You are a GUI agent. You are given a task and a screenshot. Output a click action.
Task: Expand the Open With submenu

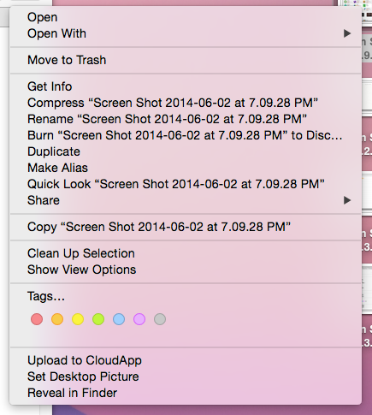click(186, 33)
